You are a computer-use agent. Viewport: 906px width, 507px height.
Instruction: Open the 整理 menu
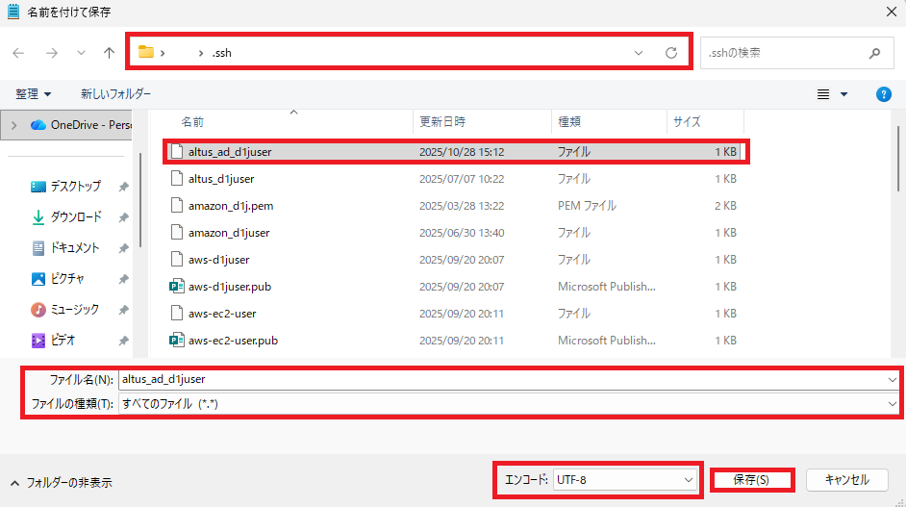click(34, 94)
